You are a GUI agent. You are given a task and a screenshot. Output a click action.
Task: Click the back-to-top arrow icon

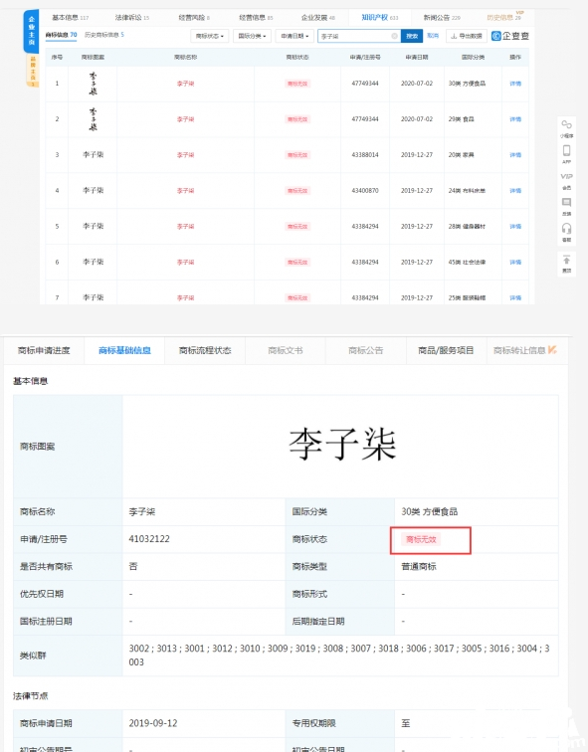[x=566, y=260]
